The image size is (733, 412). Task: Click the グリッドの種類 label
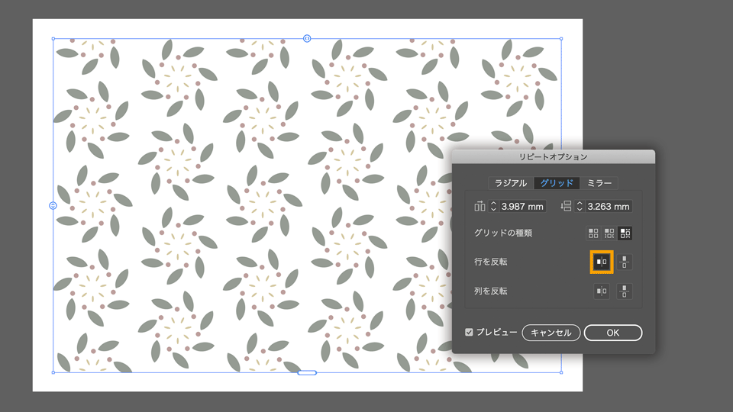pos(503,233)
